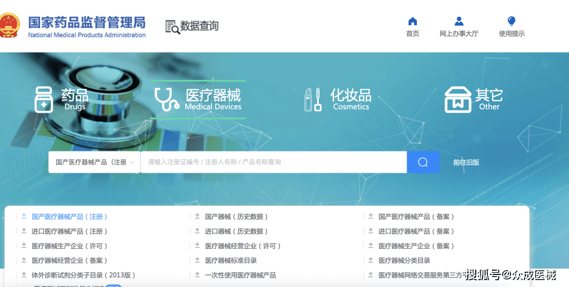Click upload icon beside 进口医疗器械产品(注册)
569x287 pixels.
point(24,231)
